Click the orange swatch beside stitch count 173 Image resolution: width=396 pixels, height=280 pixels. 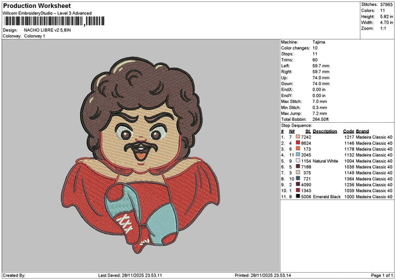[x=298, y=149]
